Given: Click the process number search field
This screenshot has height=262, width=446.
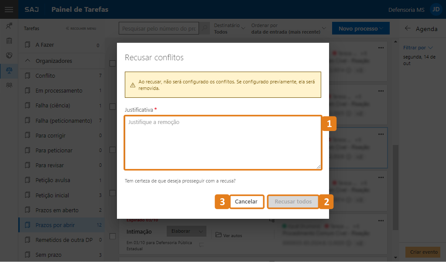Looking at the screenshot, I should click(159, 28).
